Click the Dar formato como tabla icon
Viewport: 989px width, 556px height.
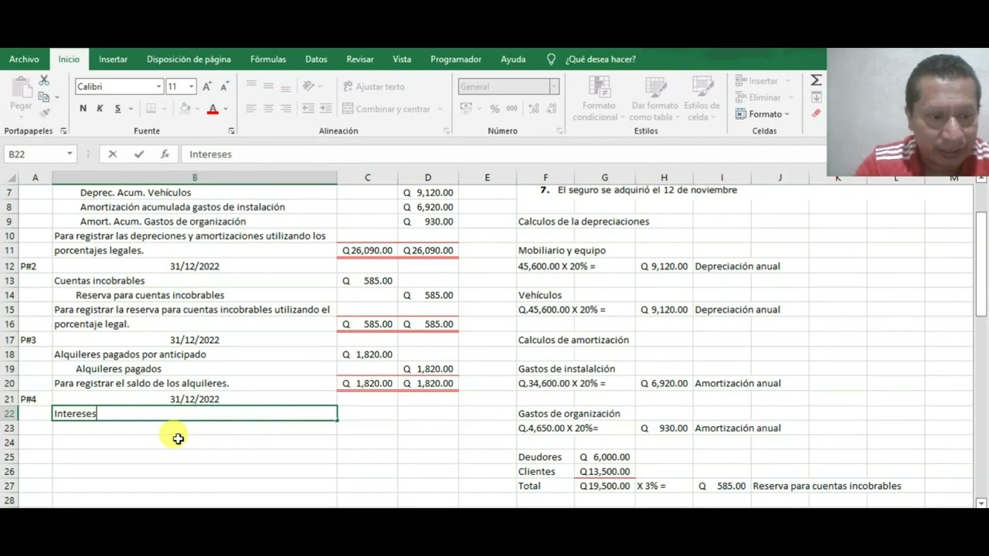pyautogui.click(x=654, y=99)
